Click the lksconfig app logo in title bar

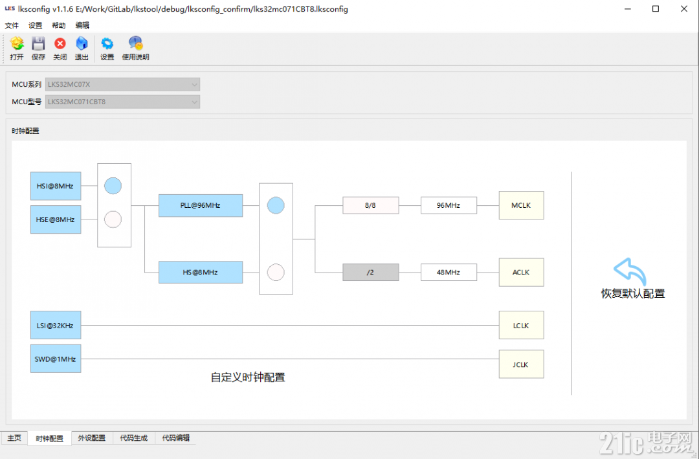click(x=10, y=9)
